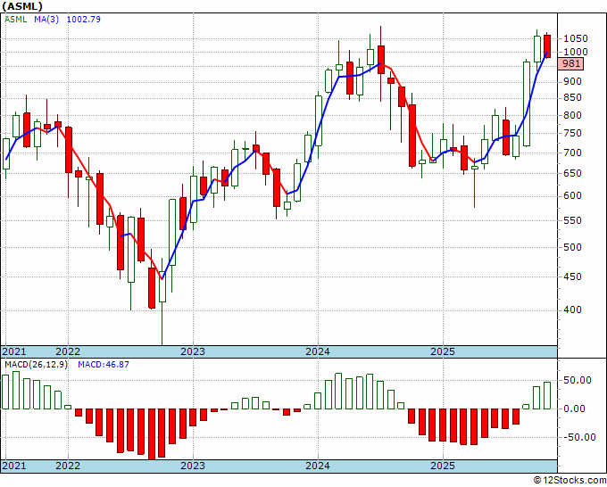Image resolution: width=607 pixels, height=487 pixels.
Task: Click the MACD(26,12,9) indicator label
Action: (x=36, y=365)
